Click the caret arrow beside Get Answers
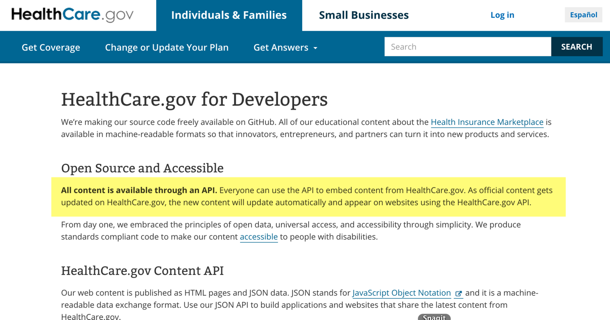610x320 pixels. (315, 48)
